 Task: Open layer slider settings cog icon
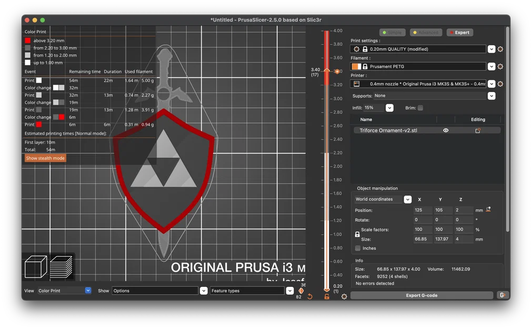pyautogui.click(x=344, y=296)
